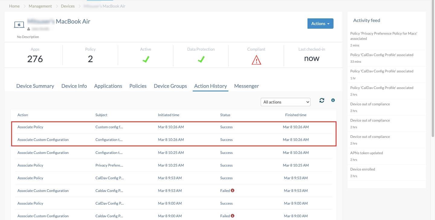This screenshot has height=220, width=435.
Task: Click the Apps count 276
Action: (x=35, y=59)
